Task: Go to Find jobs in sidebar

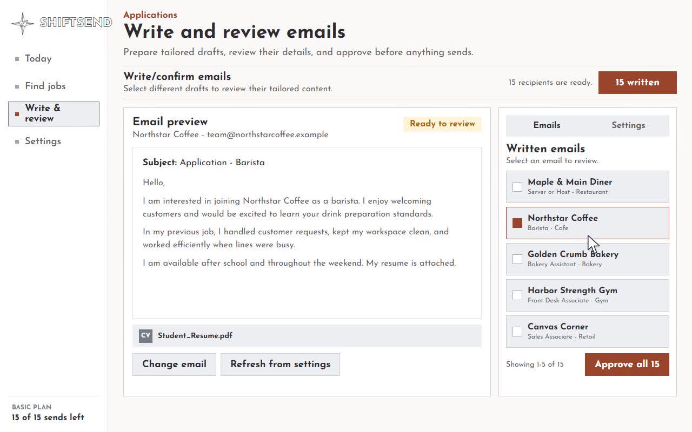Action: point(45,86)
